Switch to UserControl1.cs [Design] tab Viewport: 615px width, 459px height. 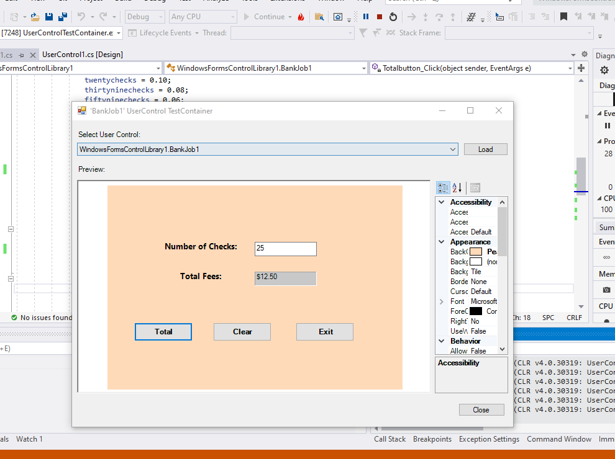[x=83, y=55]
